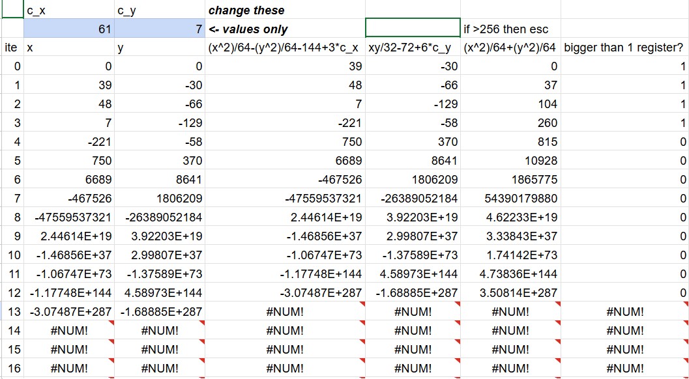Click the empty selected cell above xy/32-72+6*c_y
Screen dimensions: 689x379
(x=413, y=28)
